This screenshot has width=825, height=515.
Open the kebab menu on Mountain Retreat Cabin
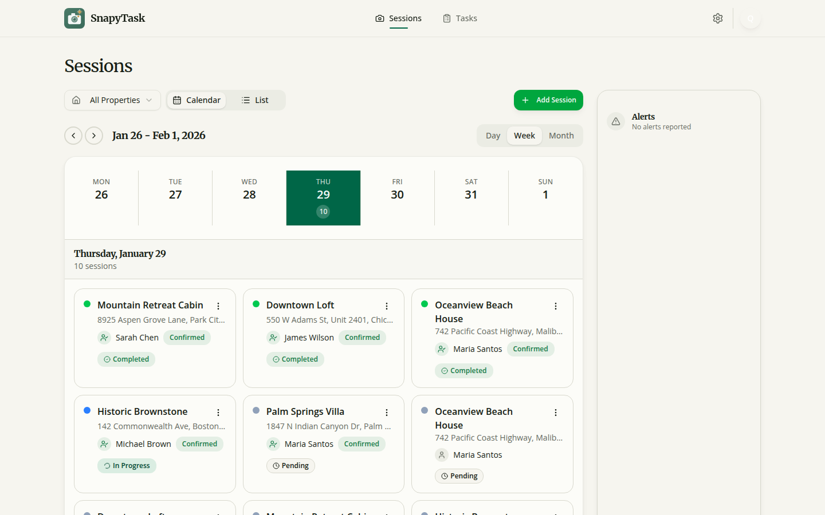[x=218, y=306]
